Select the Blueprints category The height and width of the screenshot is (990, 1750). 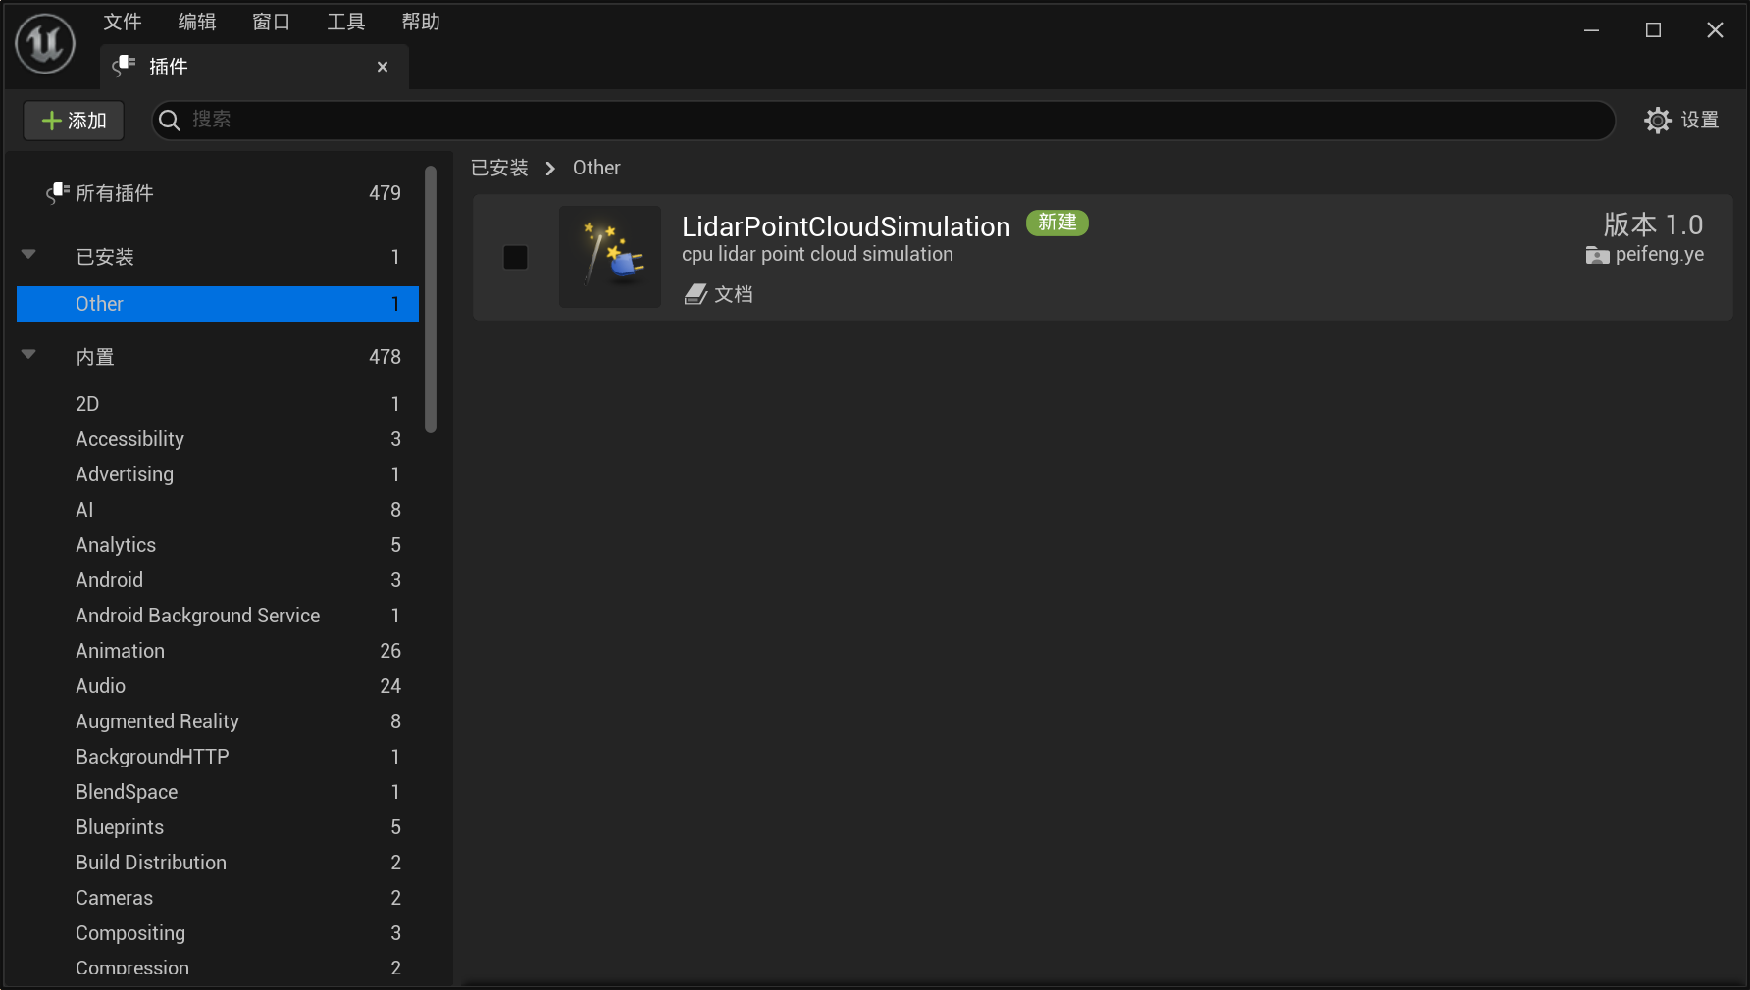[x=218, y=827]
